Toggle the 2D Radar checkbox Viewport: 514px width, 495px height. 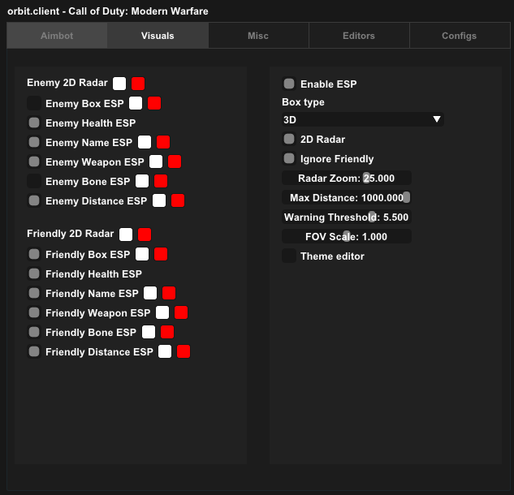[x=289, y=140]
